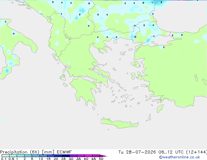This screenshot has width=207, height=160.
Task: Click the '25' legend scale label
Action: click(63, 159)
